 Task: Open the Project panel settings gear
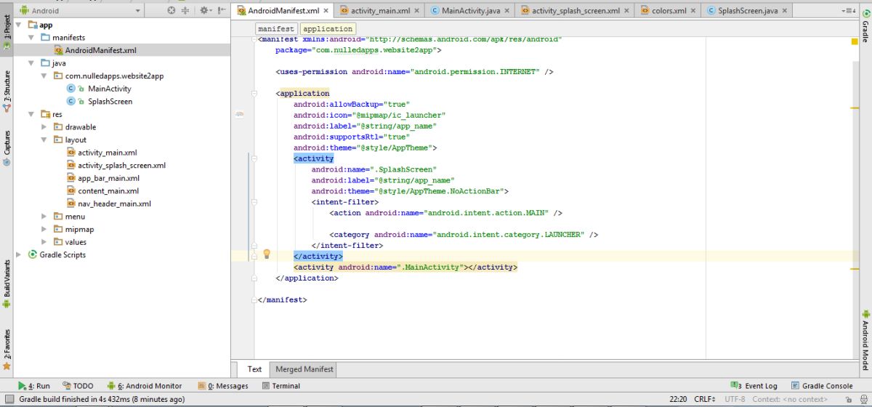(204, 10)
